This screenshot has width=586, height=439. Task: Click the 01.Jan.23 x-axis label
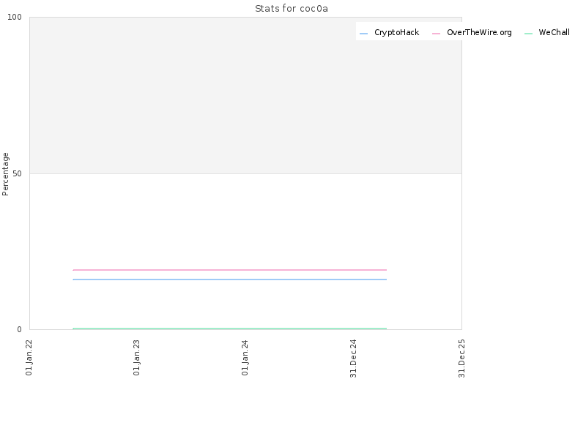point(137,358)
